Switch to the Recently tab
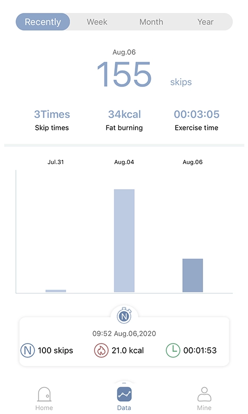 (x=43, y=22)
